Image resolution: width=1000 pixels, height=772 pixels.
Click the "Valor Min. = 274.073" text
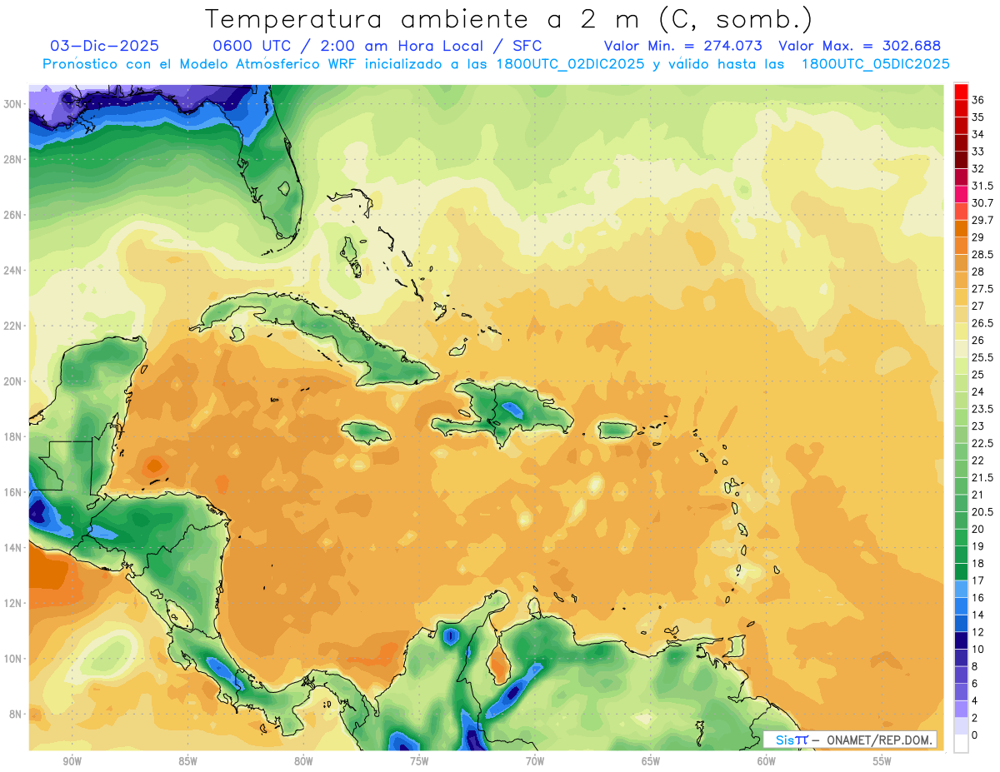click(x=684, y=46)
